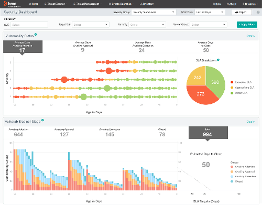Click the gray settings icon beside Export
The image size is (262, 205).
click(258, 12)
